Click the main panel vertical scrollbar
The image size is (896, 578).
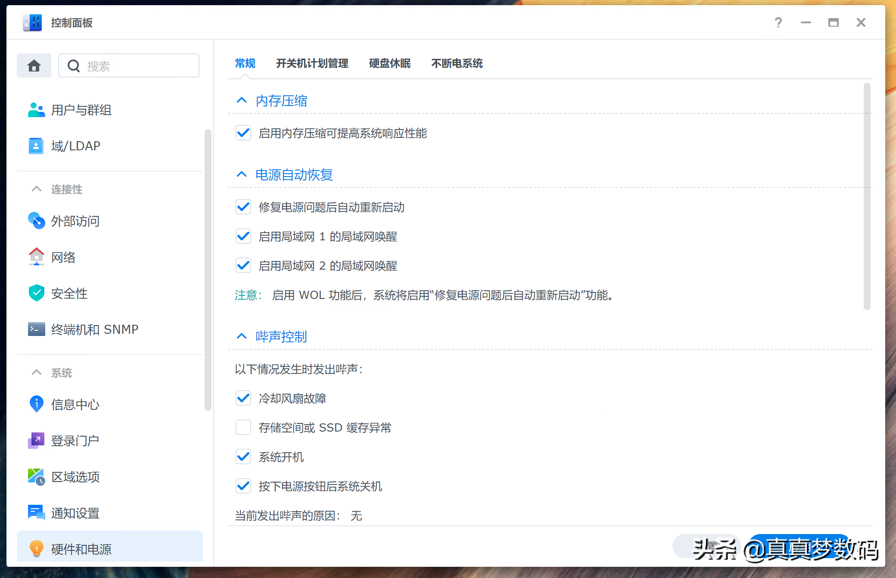[x=867, y=196]
